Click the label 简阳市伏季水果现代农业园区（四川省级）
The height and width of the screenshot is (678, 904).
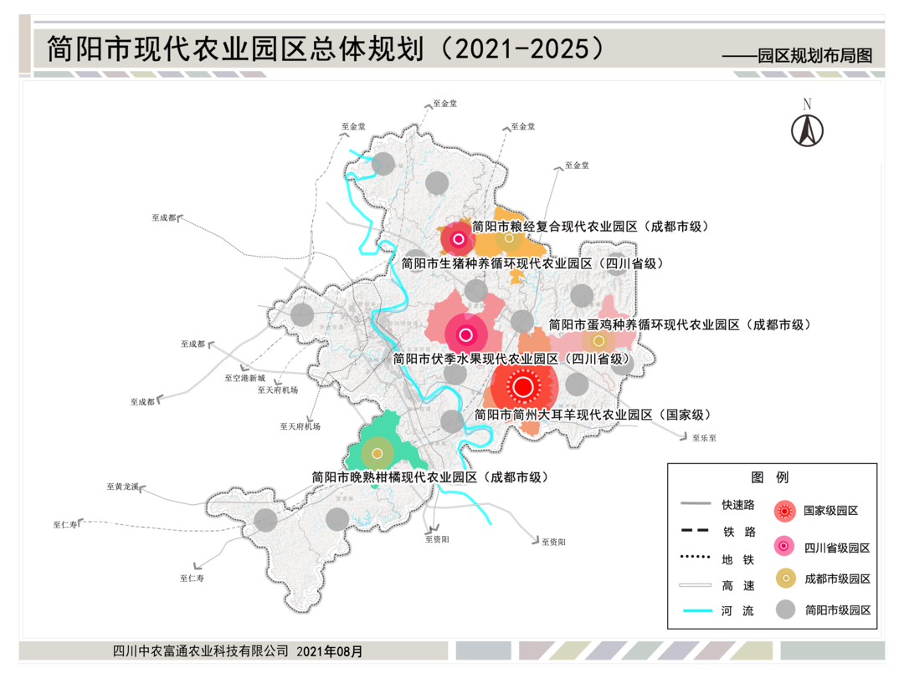(x=512, y=359)
